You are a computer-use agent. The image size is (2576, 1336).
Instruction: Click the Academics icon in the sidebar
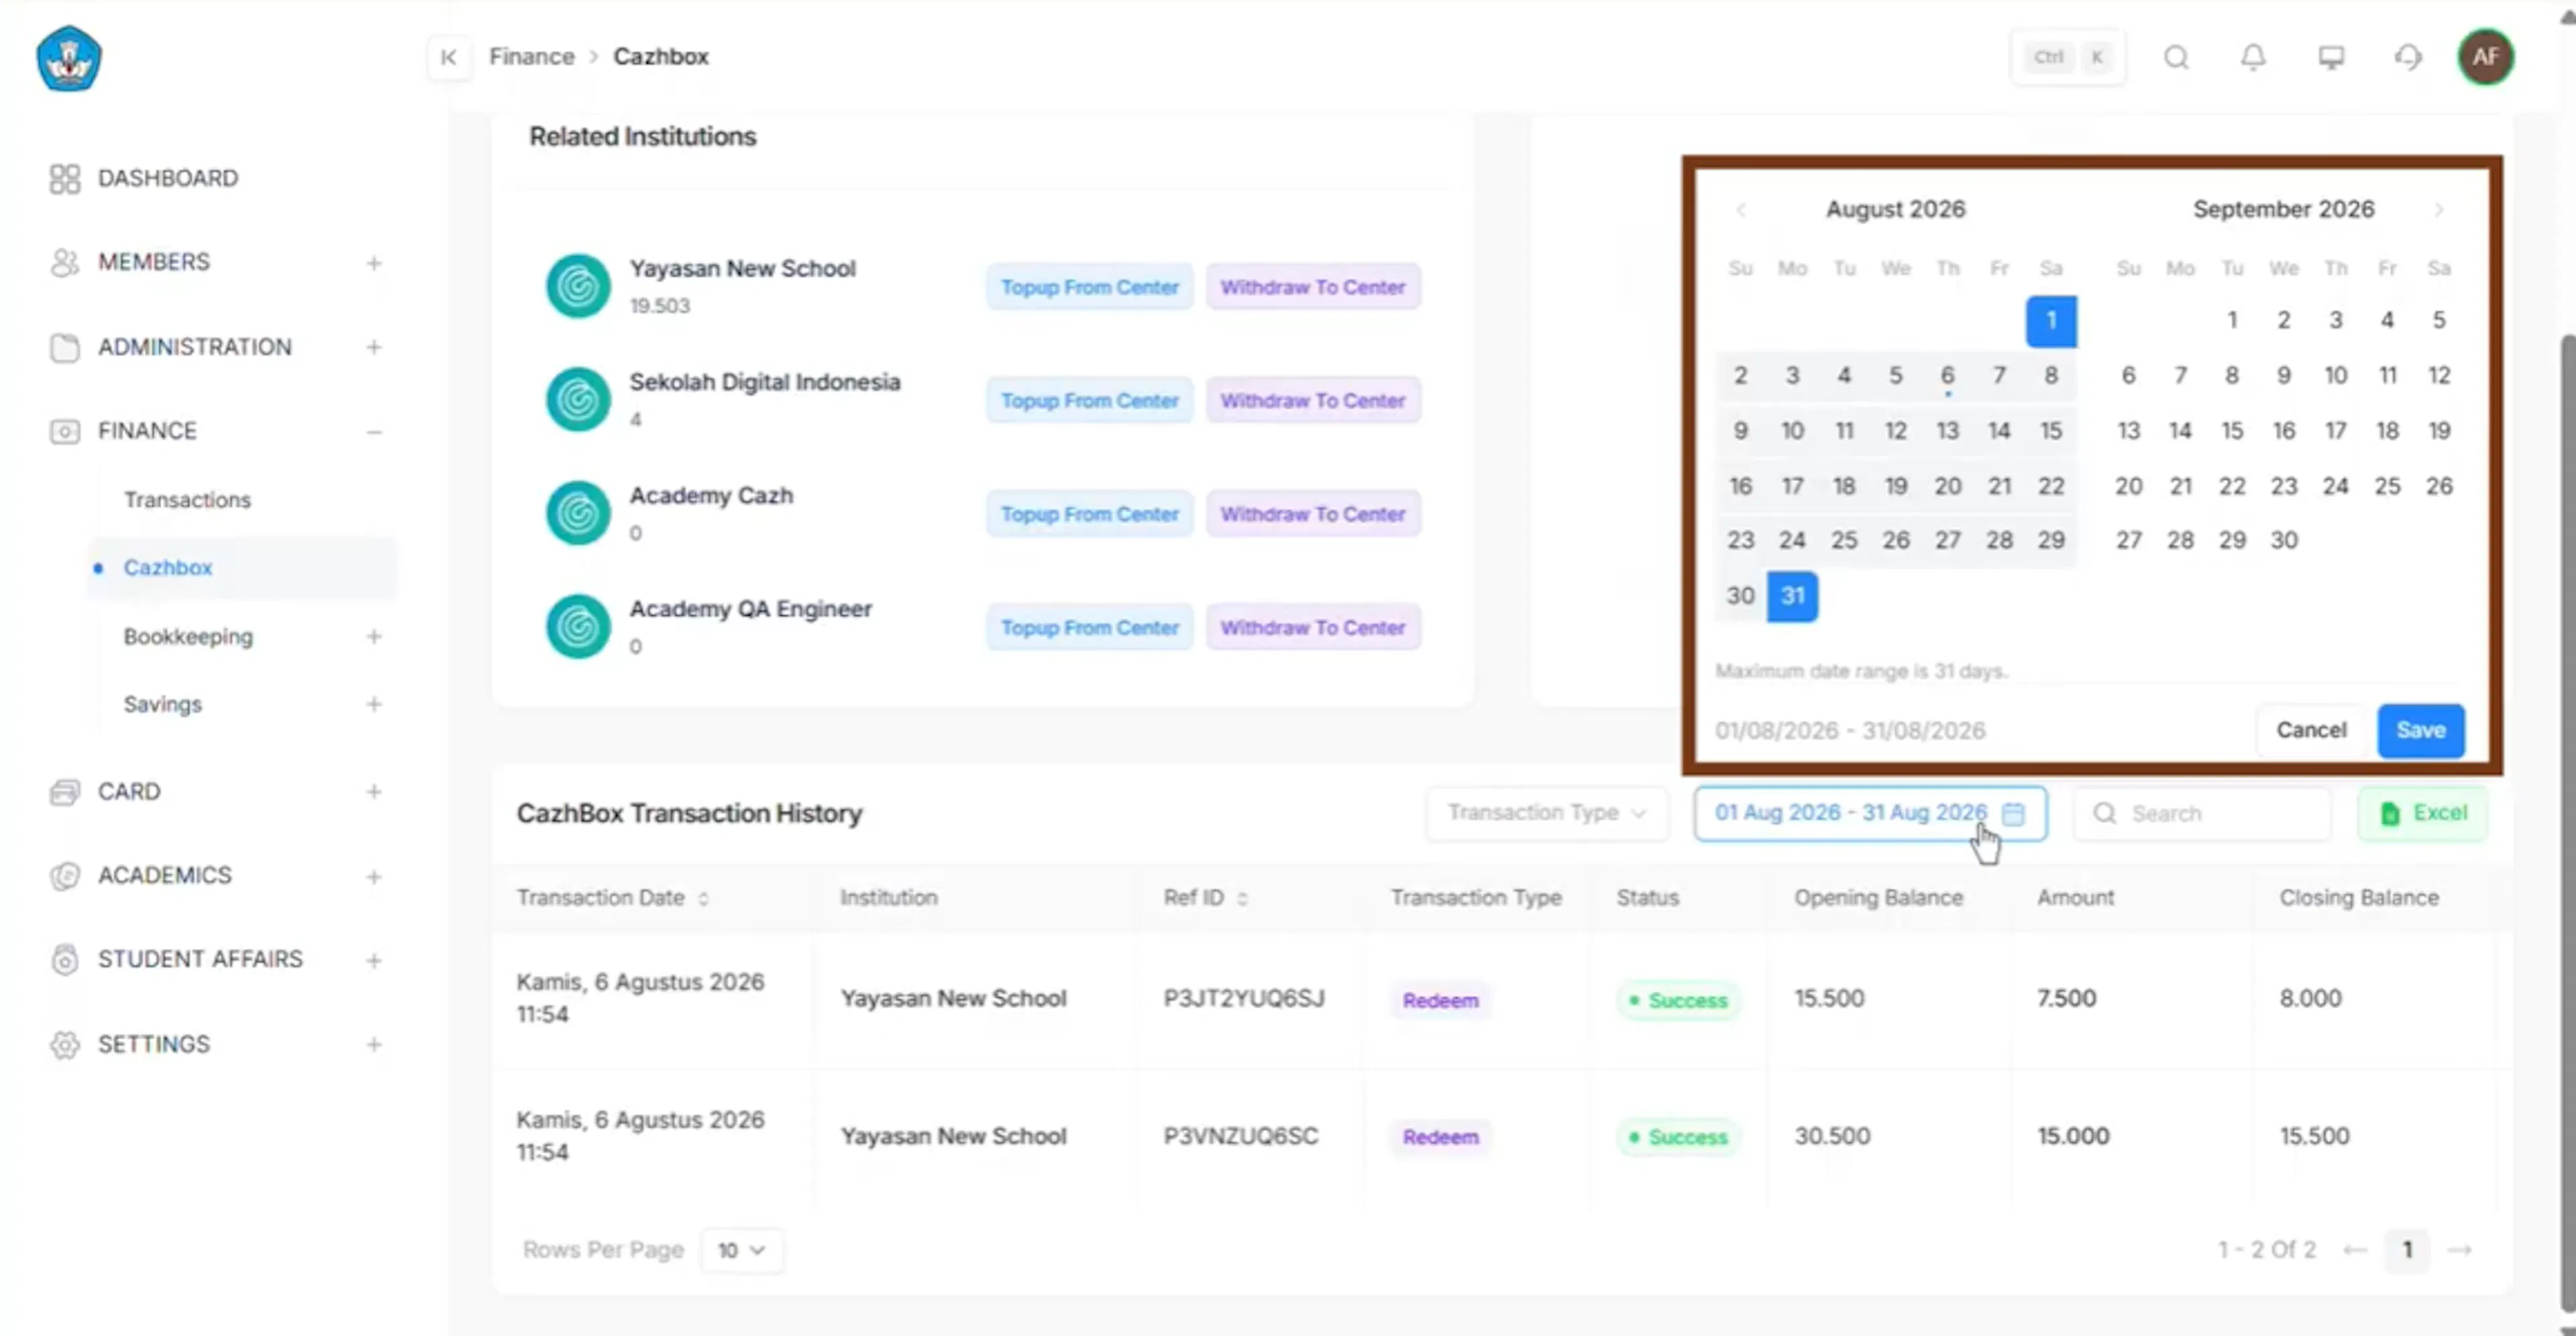point(64,876)
